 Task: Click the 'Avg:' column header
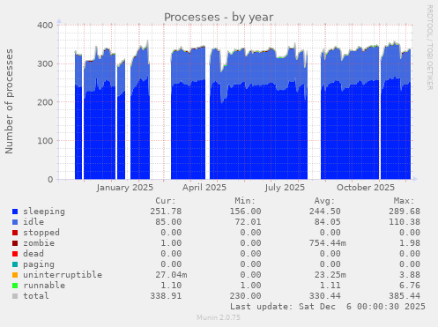(x=324, y=201)
